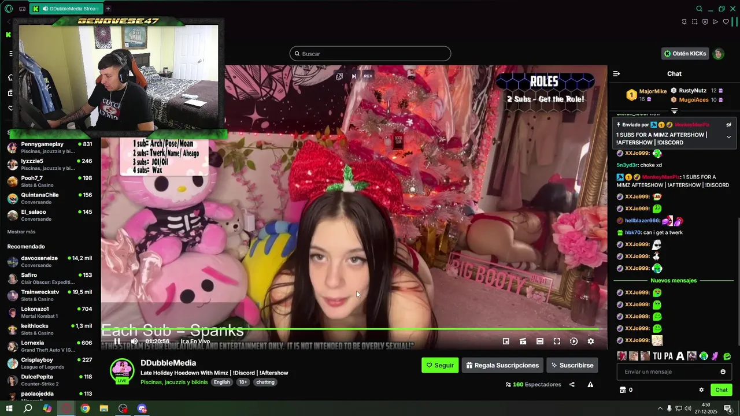The height and width of the screenshot is (416, 740).
Task: Open the Windows notification center
Action: tap(728, 408)
